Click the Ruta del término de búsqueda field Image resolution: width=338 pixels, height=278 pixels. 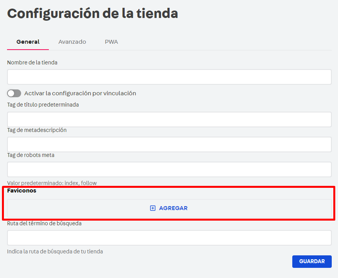pyautogui.click(x=169, y=237)
